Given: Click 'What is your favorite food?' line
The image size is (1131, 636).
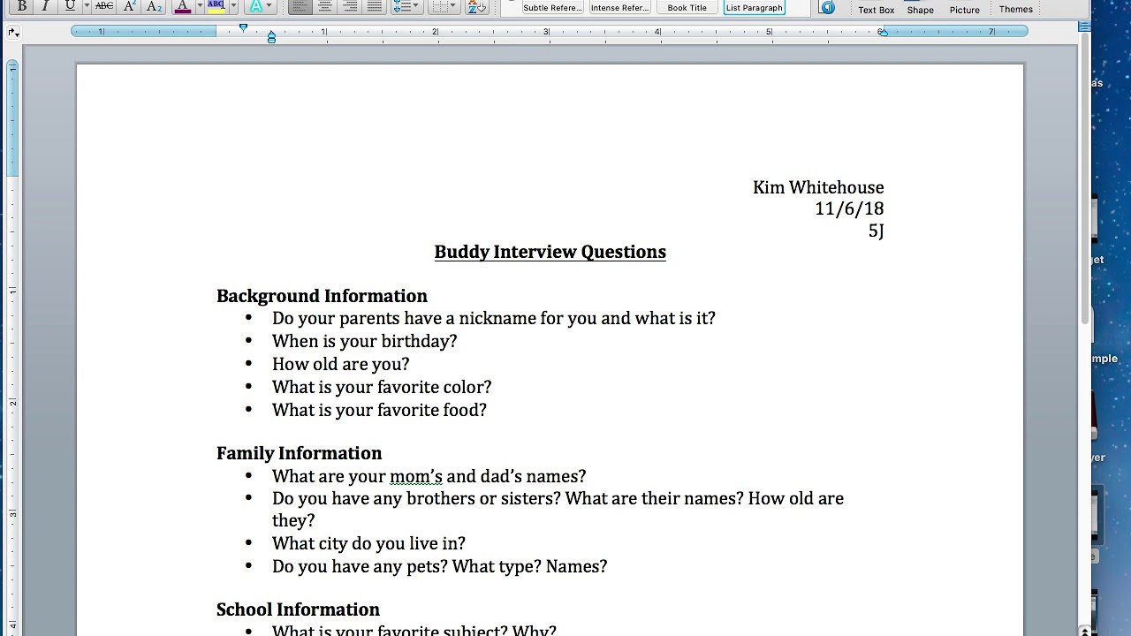Looking at the screenshot, I should click(379, 410).
